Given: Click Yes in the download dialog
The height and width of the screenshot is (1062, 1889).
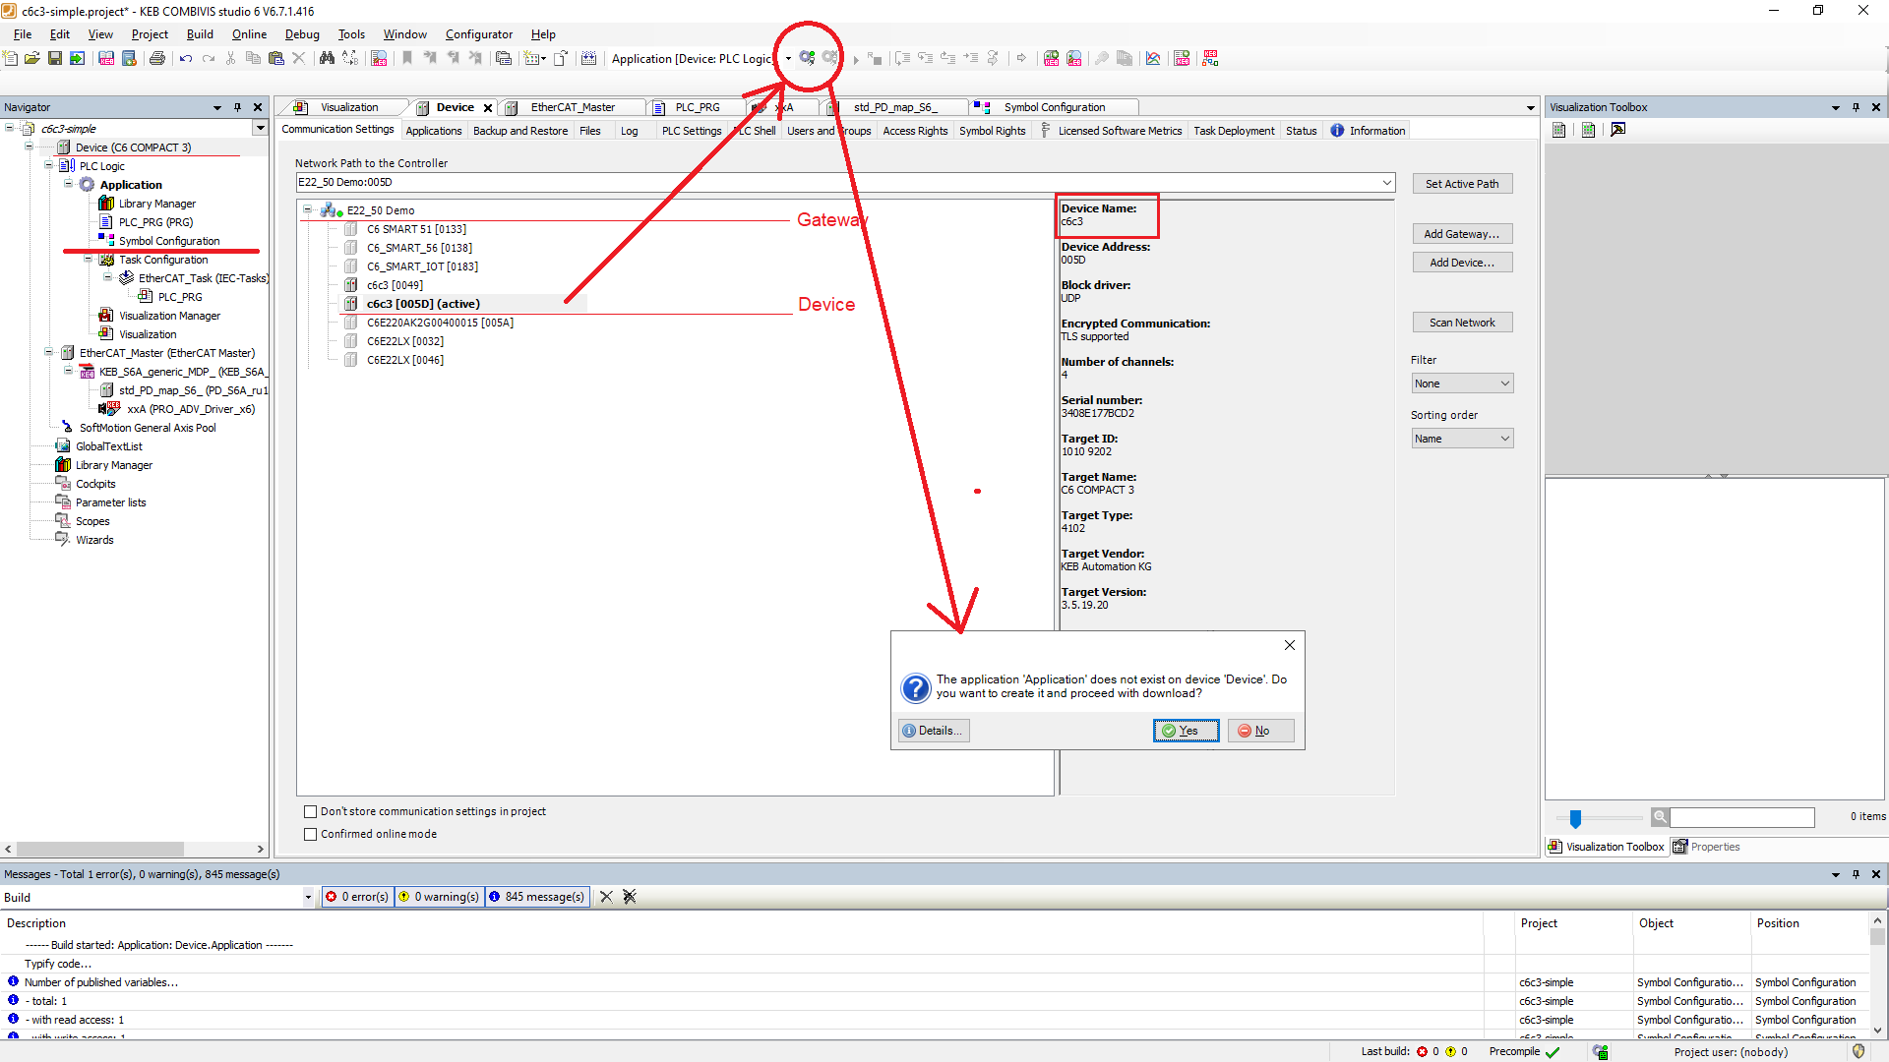Looking at the screenshot, I should (x=1186, y=731).
